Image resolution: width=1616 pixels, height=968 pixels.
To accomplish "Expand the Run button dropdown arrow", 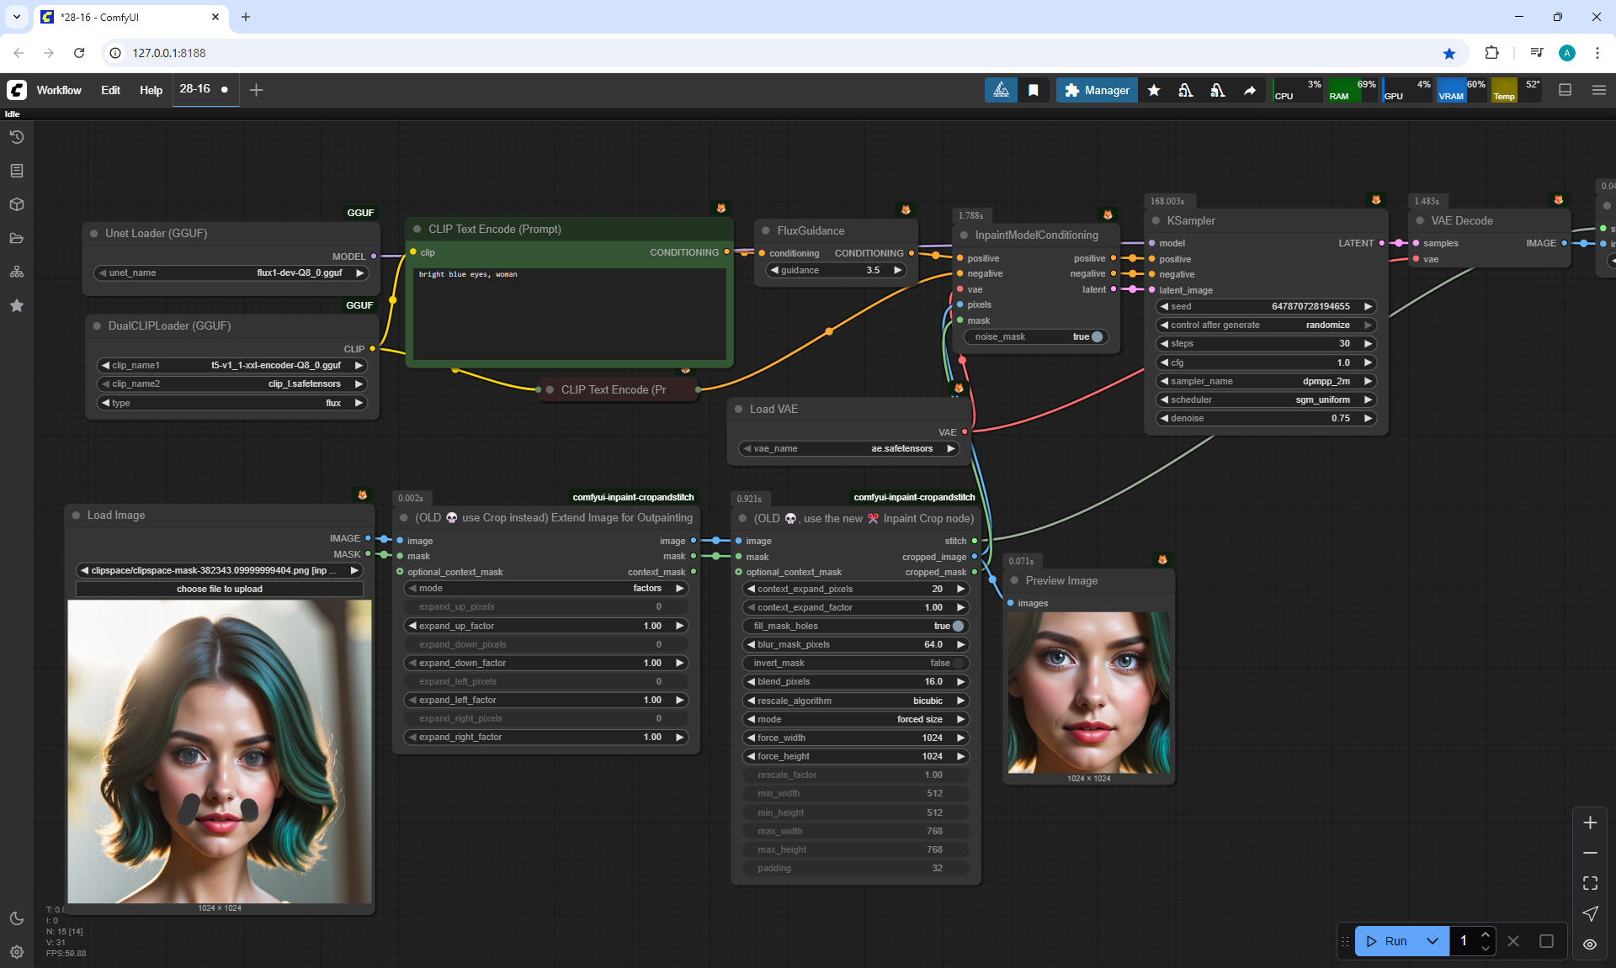I will coord(1433,941).
